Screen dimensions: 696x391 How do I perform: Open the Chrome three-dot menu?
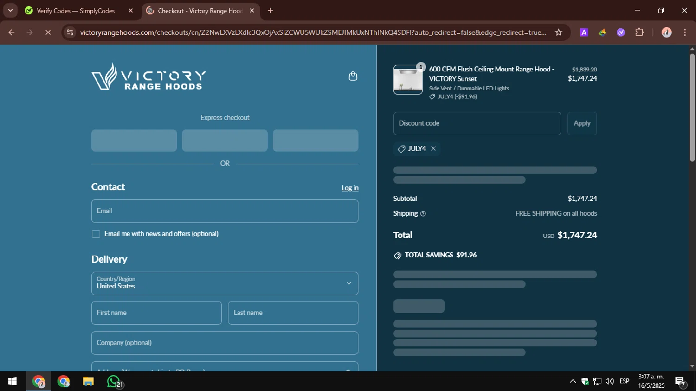click(685, 32)
